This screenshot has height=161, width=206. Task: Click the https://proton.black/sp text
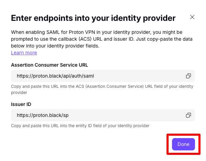pyautogui.click(x=43, y=115)
